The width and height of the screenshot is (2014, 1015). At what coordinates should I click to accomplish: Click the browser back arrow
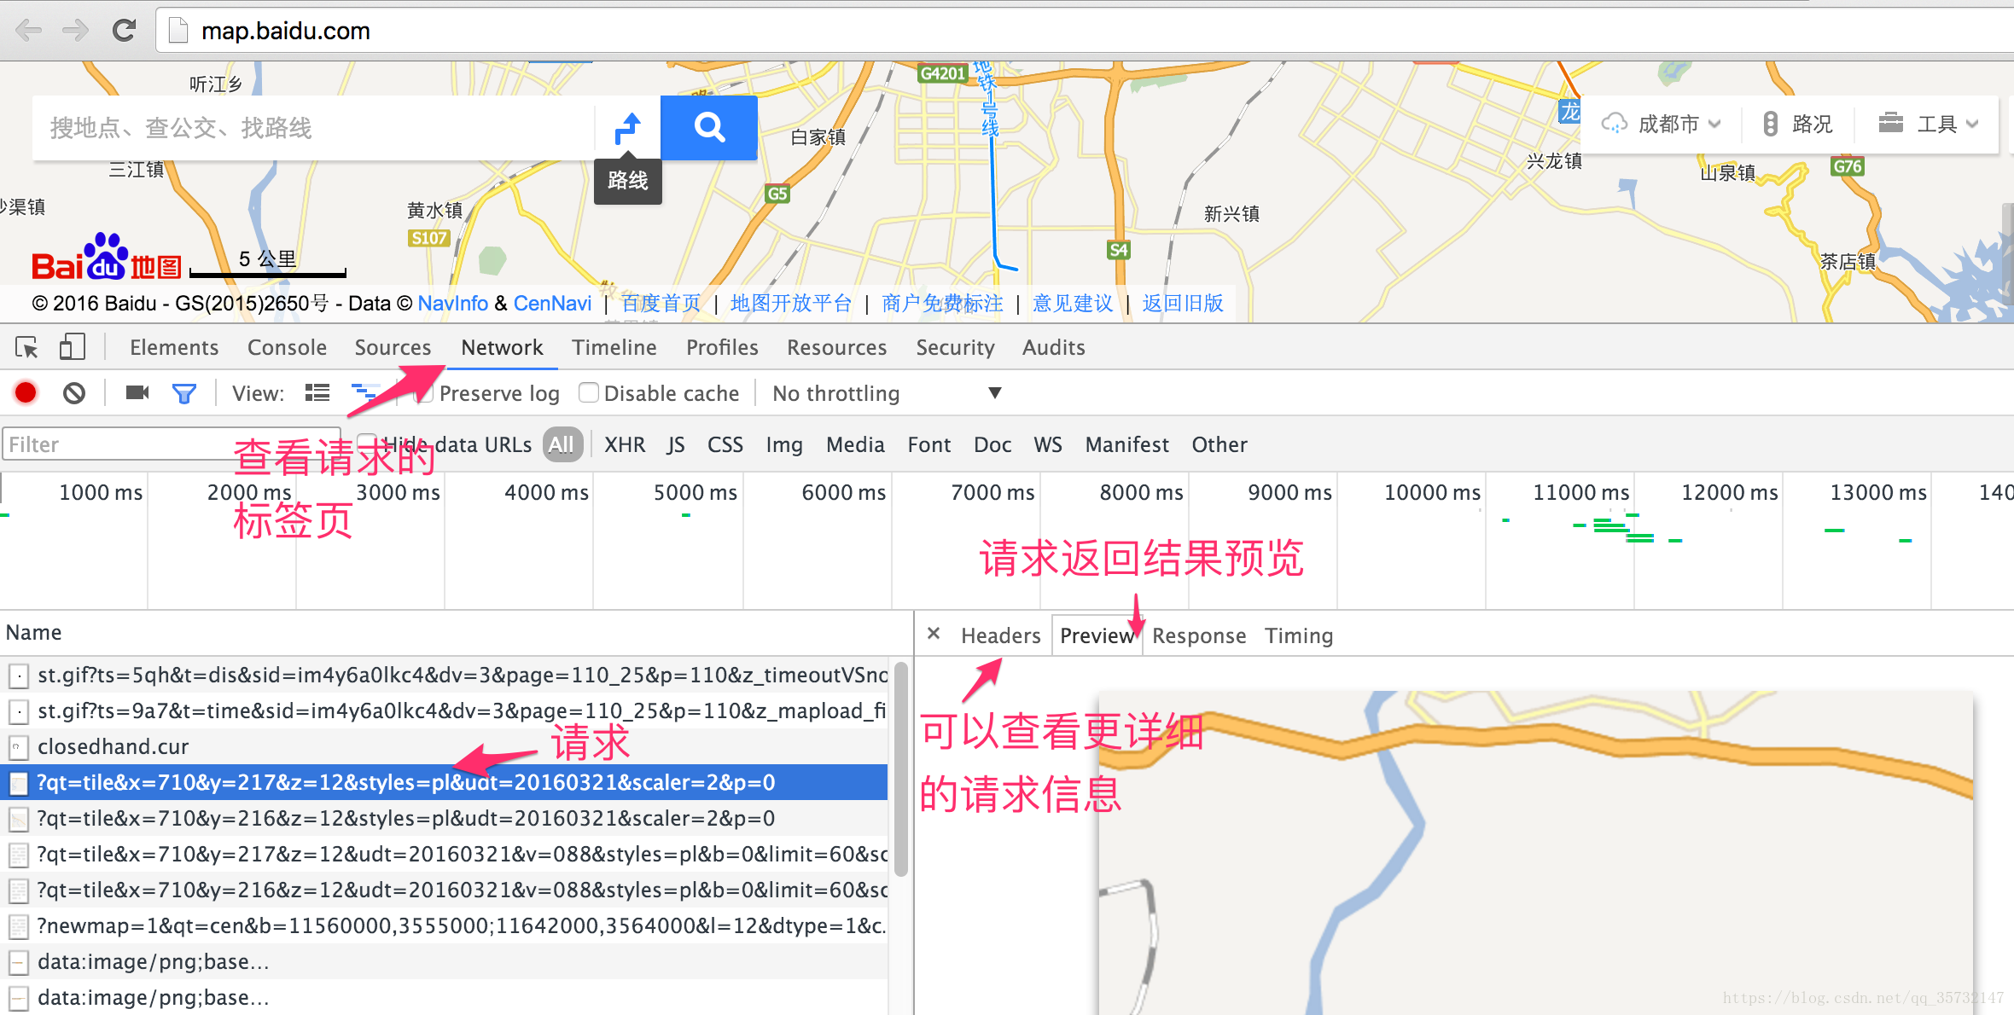click(x=29, y=31)
